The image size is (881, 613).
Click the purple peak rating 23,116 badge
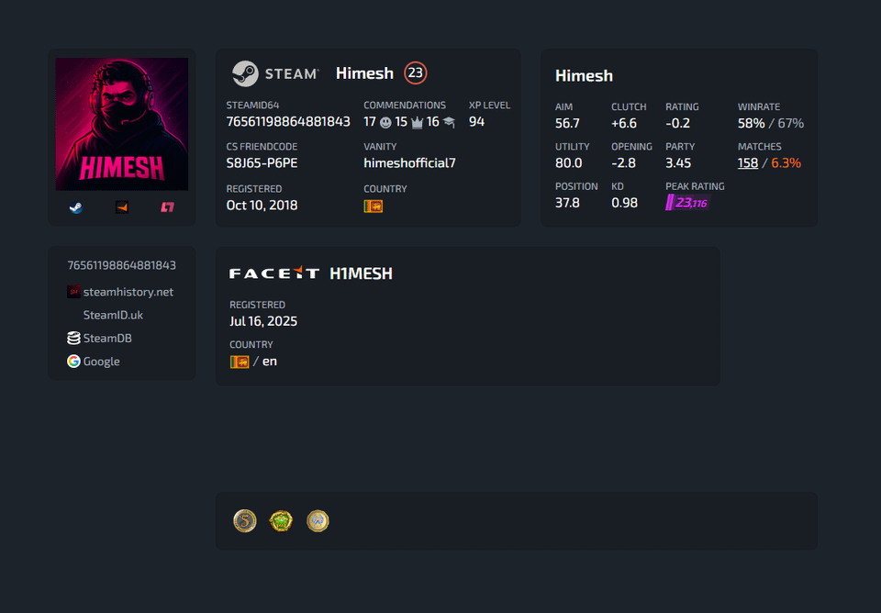tap(687, 203)
